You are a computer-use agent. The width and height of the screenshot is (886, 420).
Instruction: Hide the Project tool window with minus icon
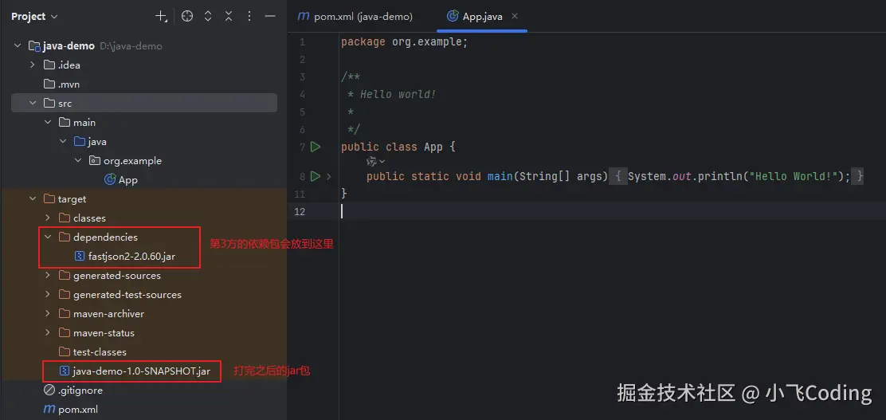click(x=270, y=16)
